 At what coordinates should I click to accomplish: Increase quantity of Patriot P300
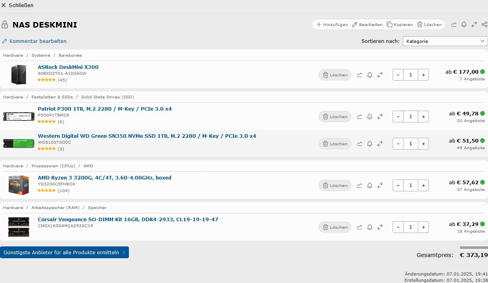[423, 117]
